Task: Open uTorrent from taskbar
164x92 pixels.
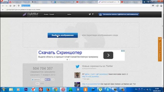Action: coord(100,89)
